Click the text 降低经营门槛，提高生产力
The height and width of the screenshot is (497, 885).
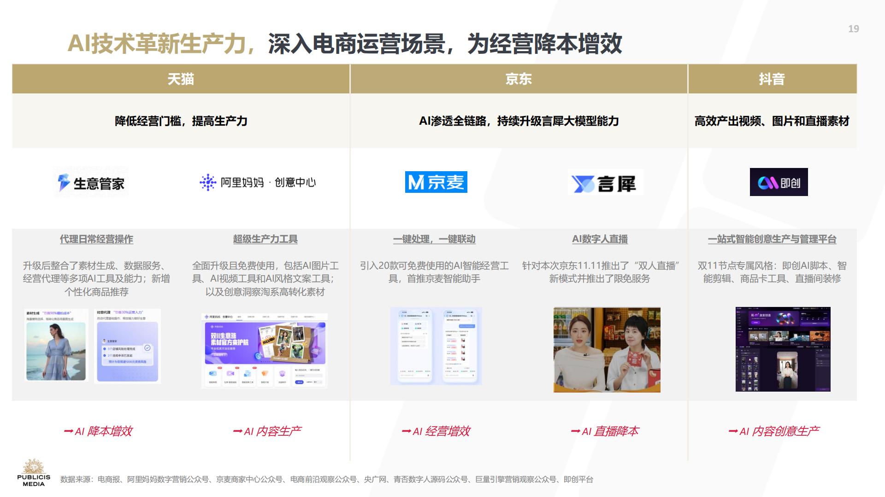[181, 121]
